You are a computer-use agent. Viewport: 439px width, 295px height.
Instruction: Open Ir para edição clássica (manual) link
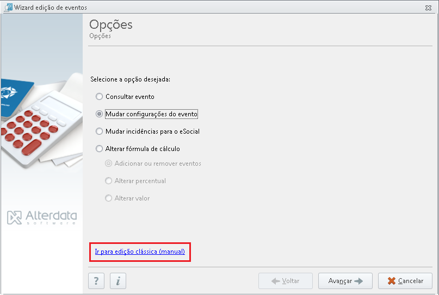[x=140, y=252]
